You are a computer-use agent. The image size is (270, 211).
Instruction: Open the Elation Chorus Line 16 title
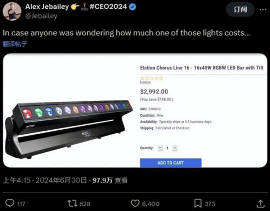tap(202, 68)
